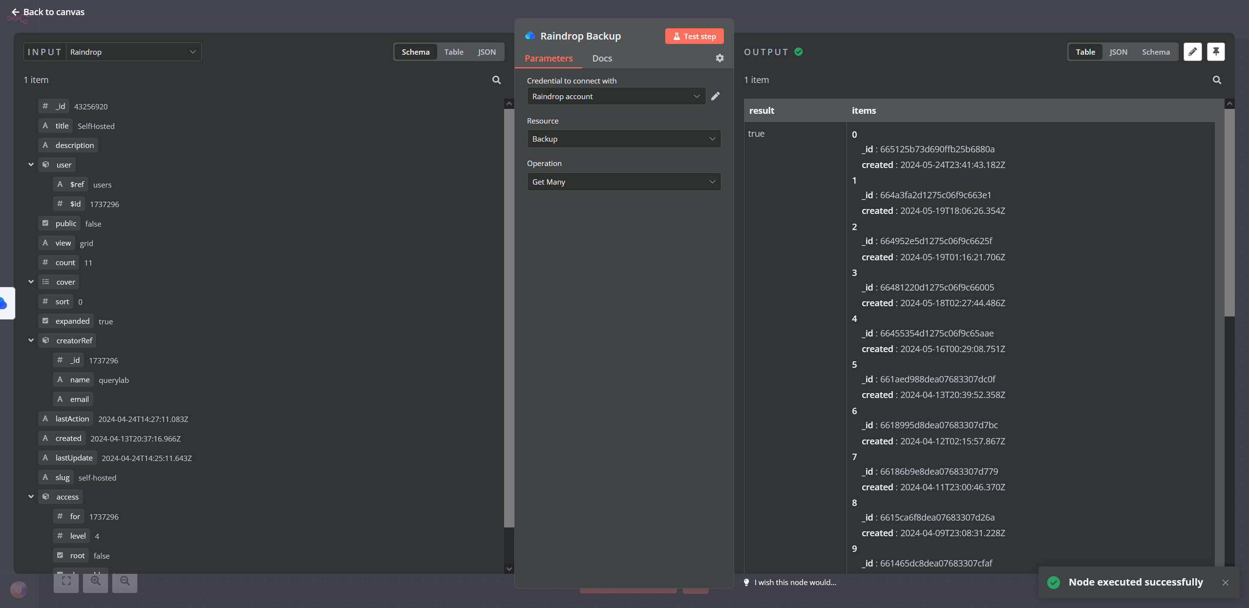Select the output JSON view

pos(1118,52)
